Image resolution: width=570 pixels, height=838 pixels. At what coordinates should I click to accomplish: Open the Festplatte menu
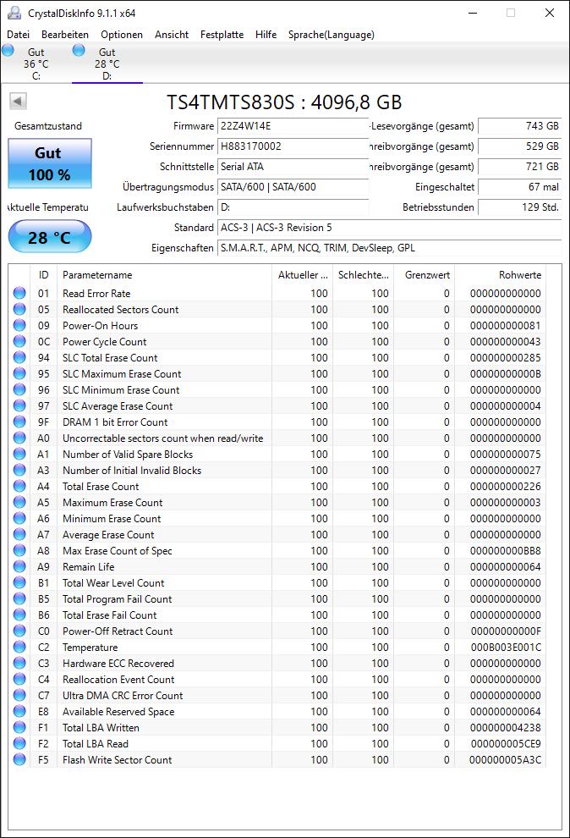(222, 34)
